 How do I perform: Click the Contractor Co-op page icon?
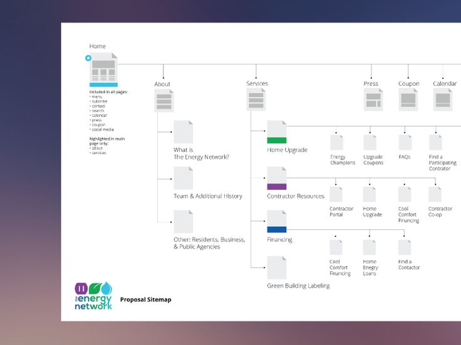pyautogui.click(x=435, y=194)
